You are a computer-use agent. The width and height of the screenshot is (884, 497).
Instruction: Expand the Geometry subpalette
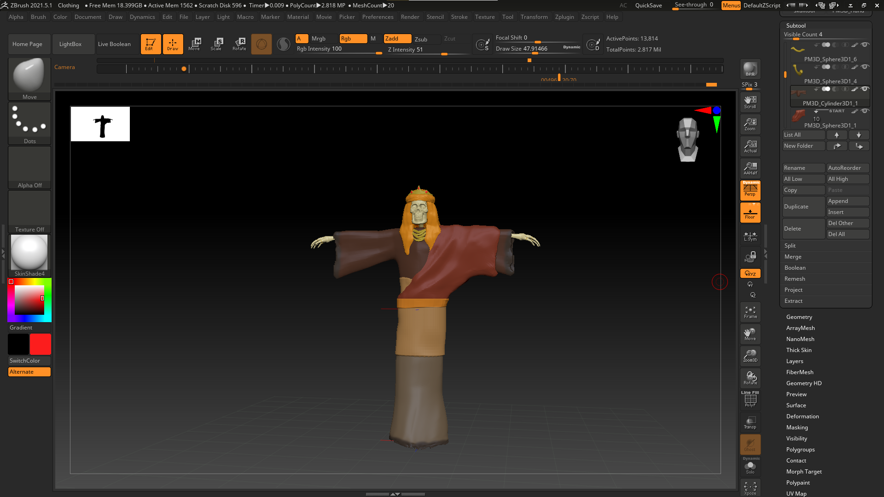tap(799, 317)
